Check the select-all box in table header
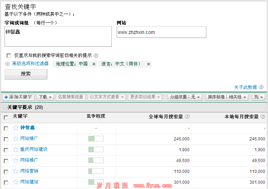The width and height of the screenshot is (268, 189). [x=6, y=117]
